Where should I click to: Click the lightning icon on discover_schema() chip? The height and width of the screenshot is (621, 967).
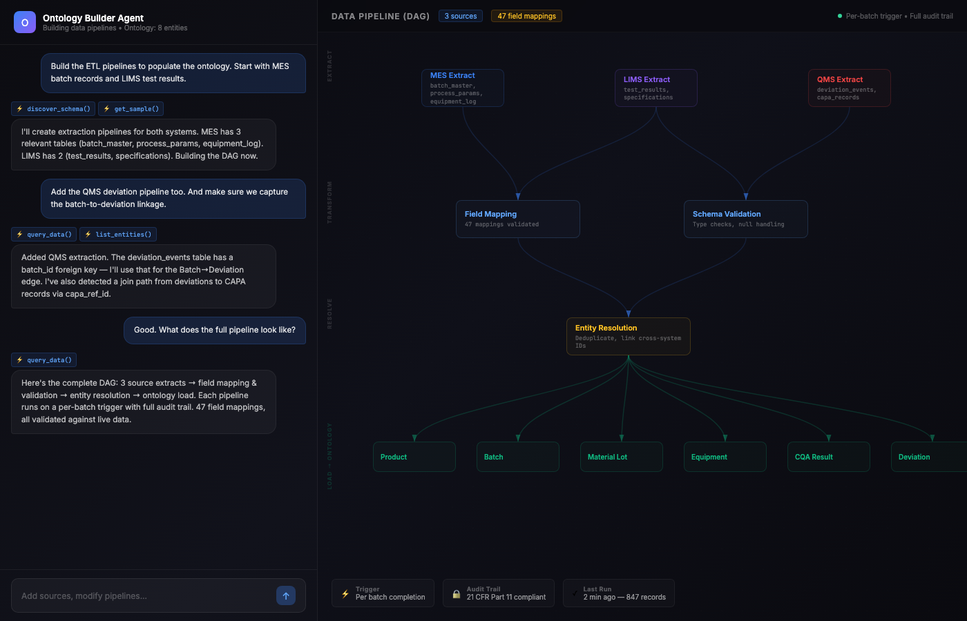tap(20, 109)
